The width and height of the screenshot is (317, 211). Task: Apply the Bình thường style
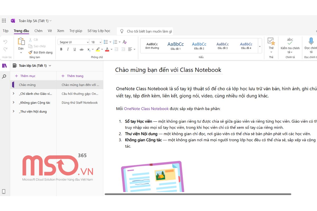point(152,46)
